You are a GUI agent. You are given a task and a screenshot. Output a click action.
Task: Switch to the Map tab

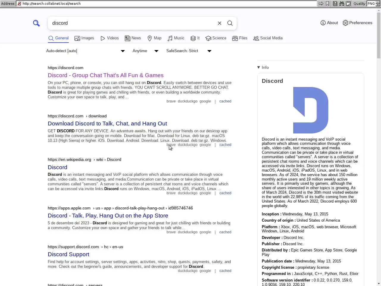pyautogui.click(x=154, y=38)
